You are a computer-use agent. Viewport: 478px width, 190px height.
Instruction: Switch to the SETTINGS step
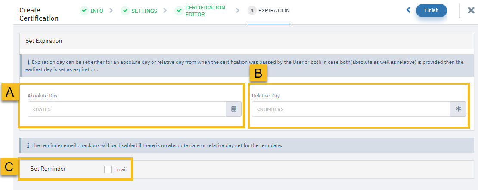pos(144,11)
